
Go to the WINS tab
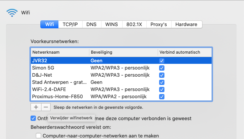click(112, 25)
